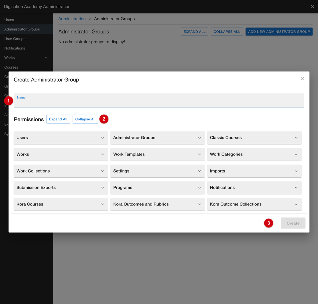This screenshot has height=304, width=318.
Task: Expand the Works sidebar chevron
Action: pos(46,58)
